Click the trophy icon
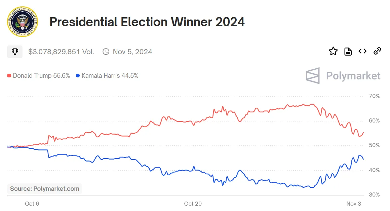The height and width of the screenshot is (211, 390). [15, 52]
